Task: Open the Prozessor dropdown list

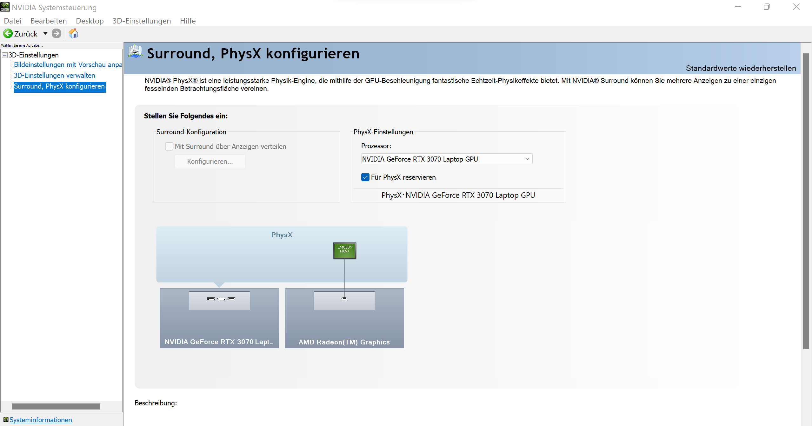Action: pyautogui.click(x=527, y=159)
